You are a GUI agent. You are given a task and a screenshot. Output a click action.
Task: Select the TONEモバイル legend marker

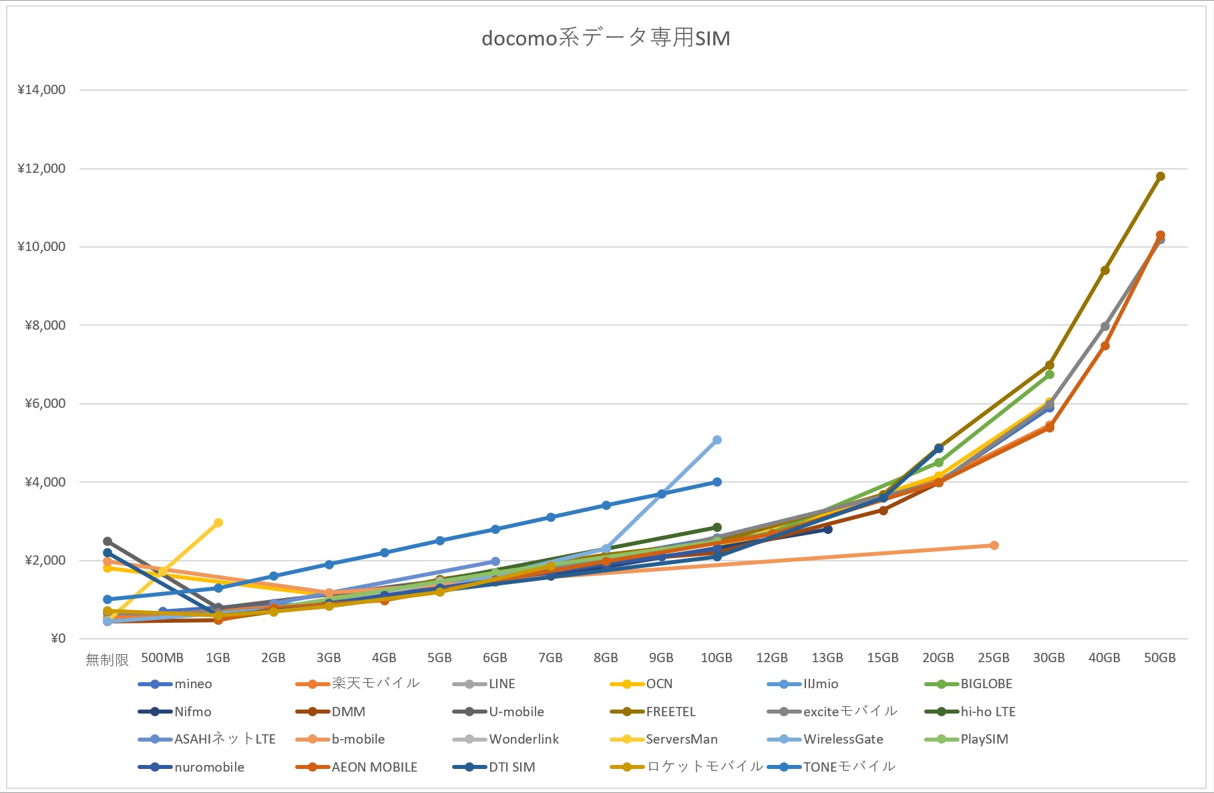point(785,768)
